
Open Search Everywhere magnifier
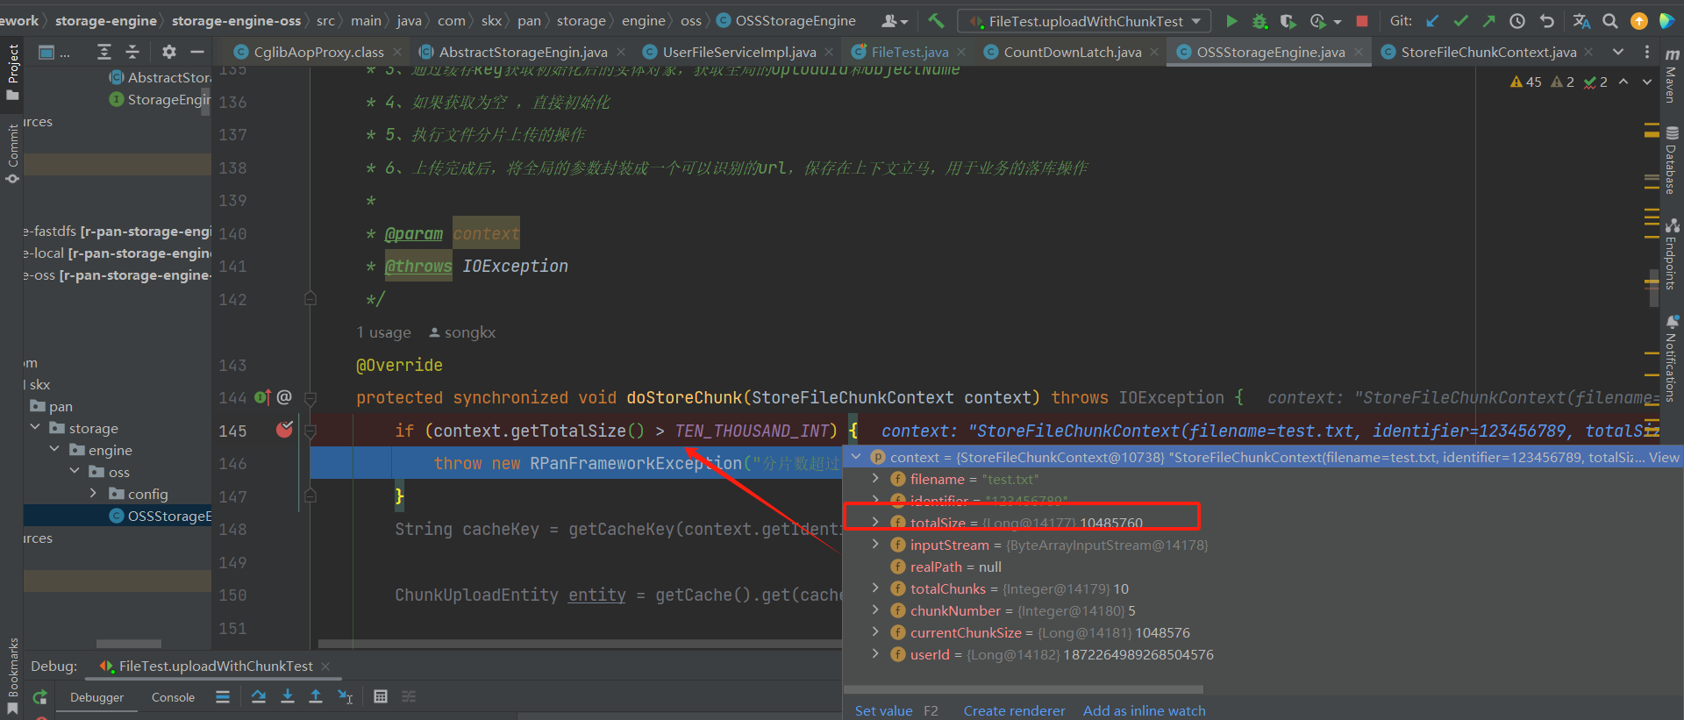1610,21
